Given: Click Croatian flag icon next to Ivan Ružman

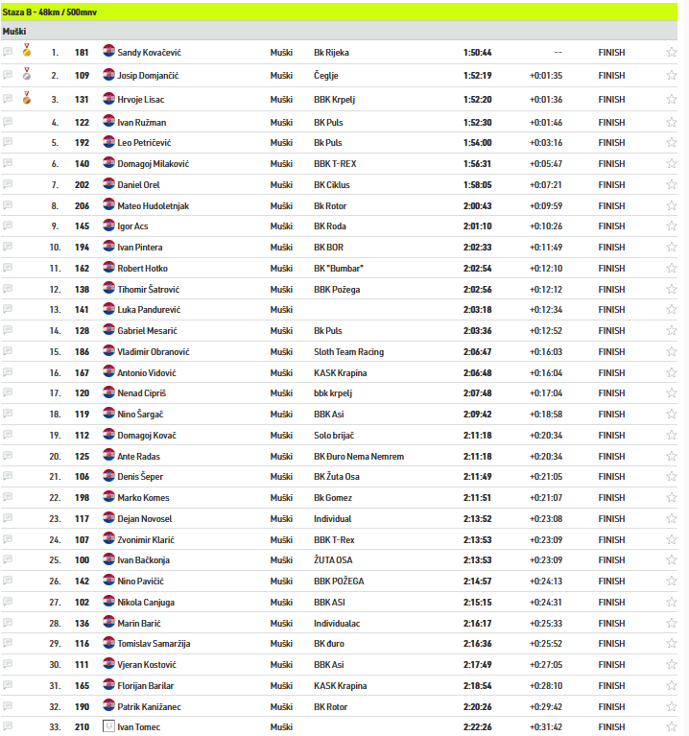Looking at the screenshot, I should pos(108,122).
